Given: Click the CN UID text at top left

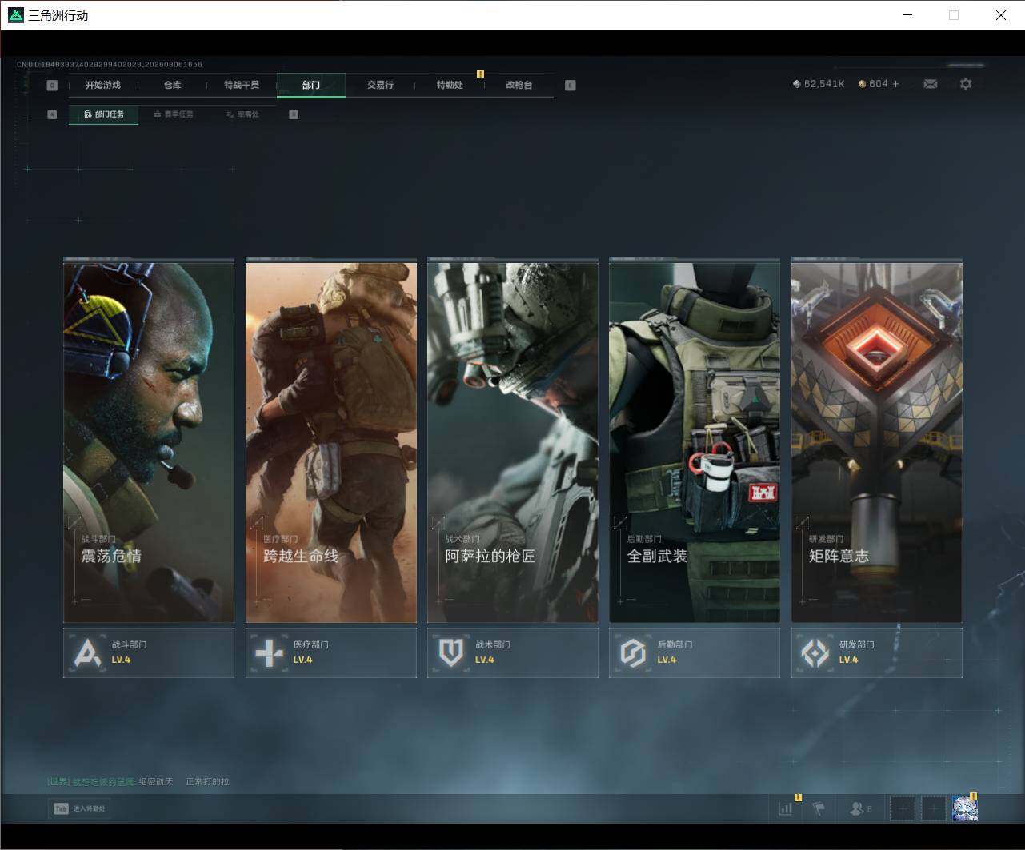Looking at the screenshot, I should coord(110,64).
